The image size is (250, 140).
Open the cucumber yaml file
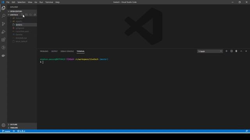click(22, 31)
